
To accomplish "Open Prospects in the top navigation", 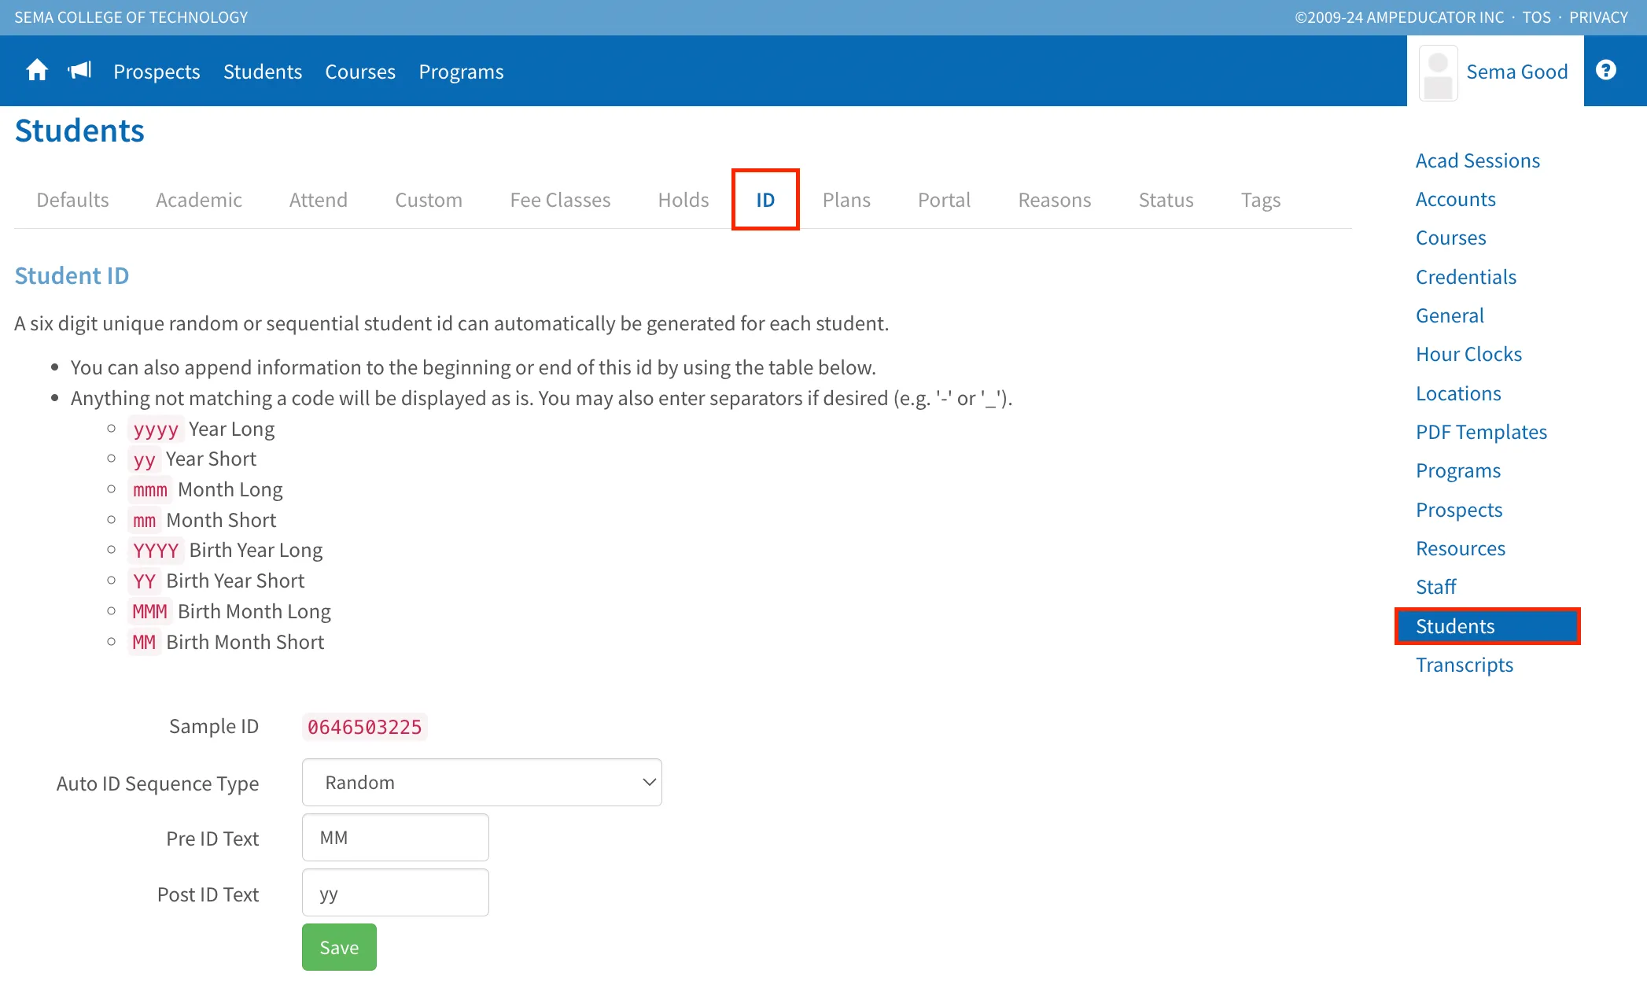I will [x=157, y=72].
